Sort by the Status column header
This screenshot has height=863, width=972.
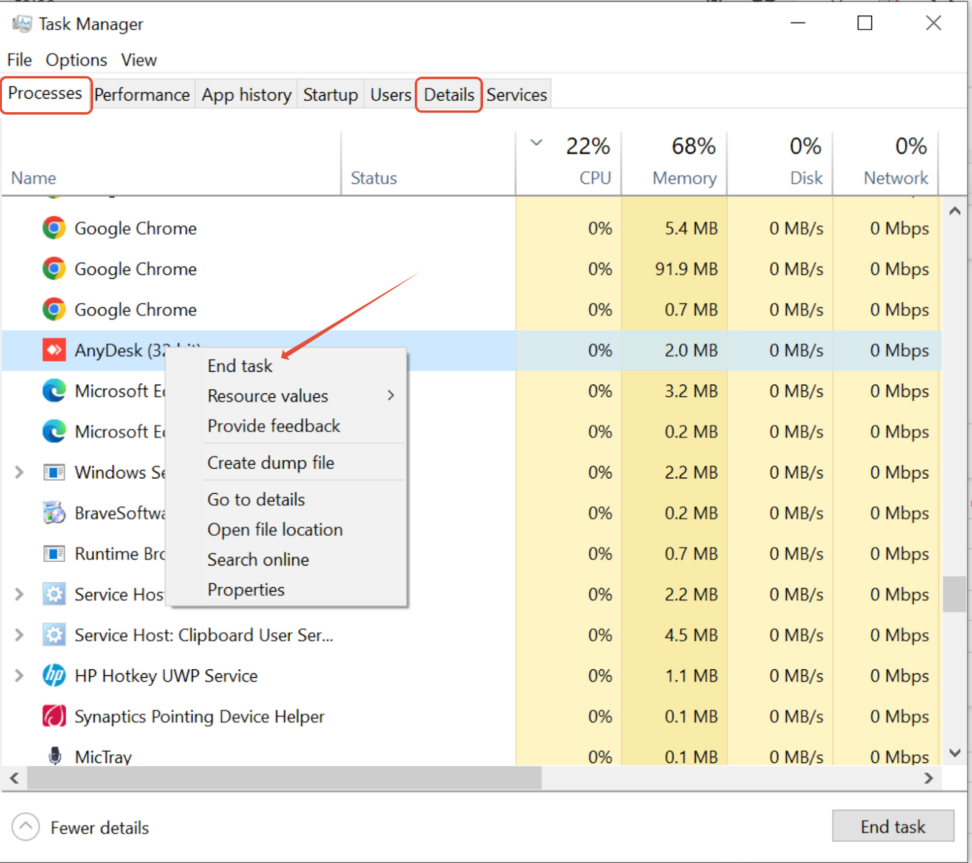click(428, 164)
